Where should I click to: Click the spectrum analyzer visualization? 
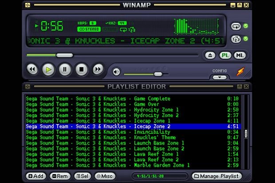pos(196,26)
